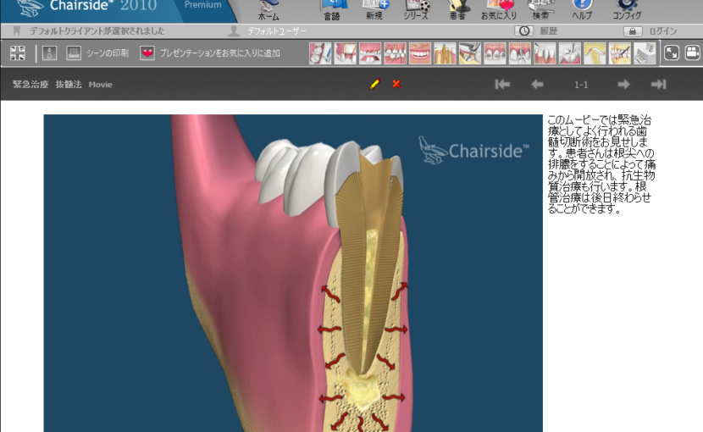
Task: Click the British flag language icon
Action: [x=18, y=53]
